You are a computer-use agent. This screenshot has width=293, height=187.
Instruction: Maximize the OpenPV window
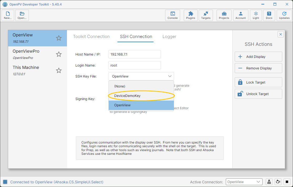pyautogui.click(x=275, y=4)
